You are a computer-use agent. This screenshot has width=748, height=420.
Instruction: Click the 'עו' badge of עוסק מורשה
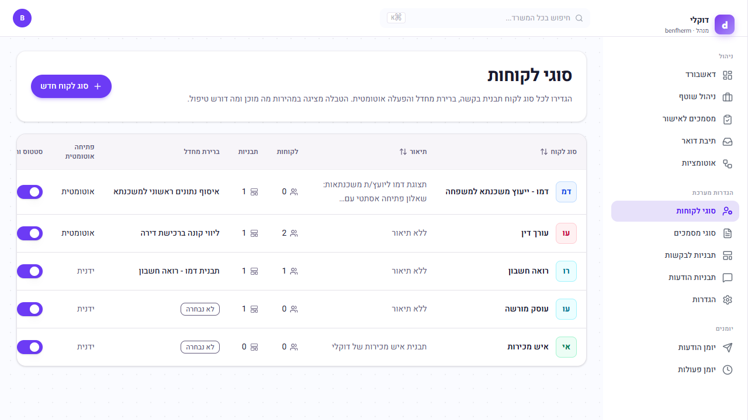pos(566,309)
